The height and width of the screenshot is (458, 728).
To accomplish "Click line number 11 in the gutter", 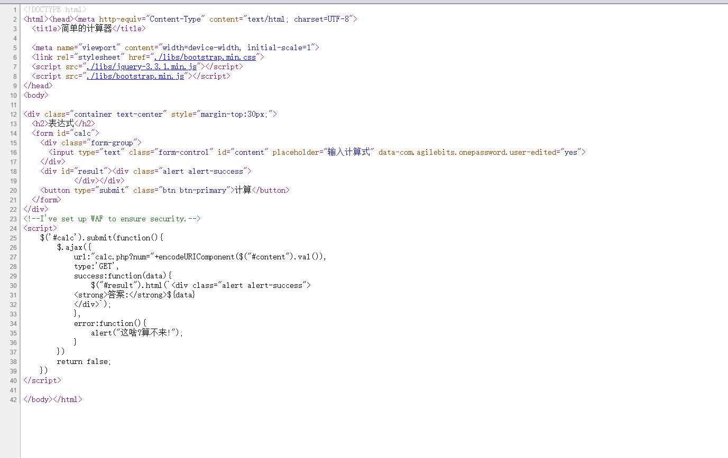I will pos(13,105).
